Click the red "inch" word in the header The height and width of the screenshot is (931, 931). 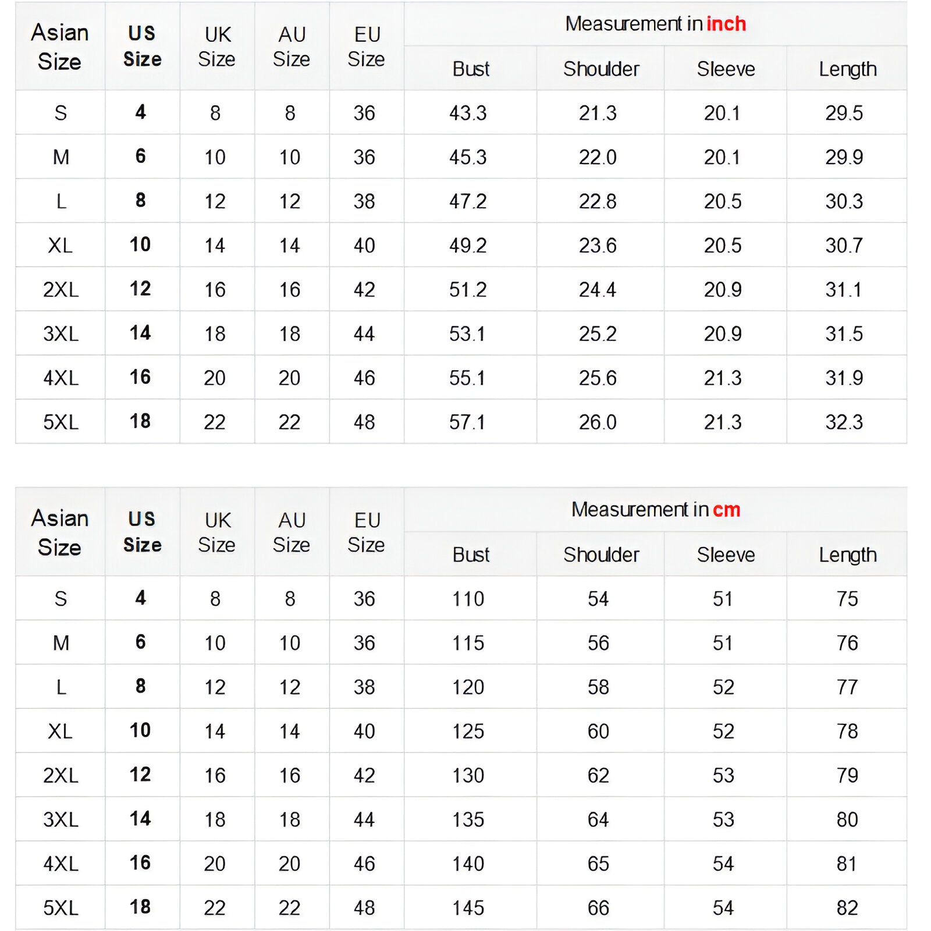726,24
